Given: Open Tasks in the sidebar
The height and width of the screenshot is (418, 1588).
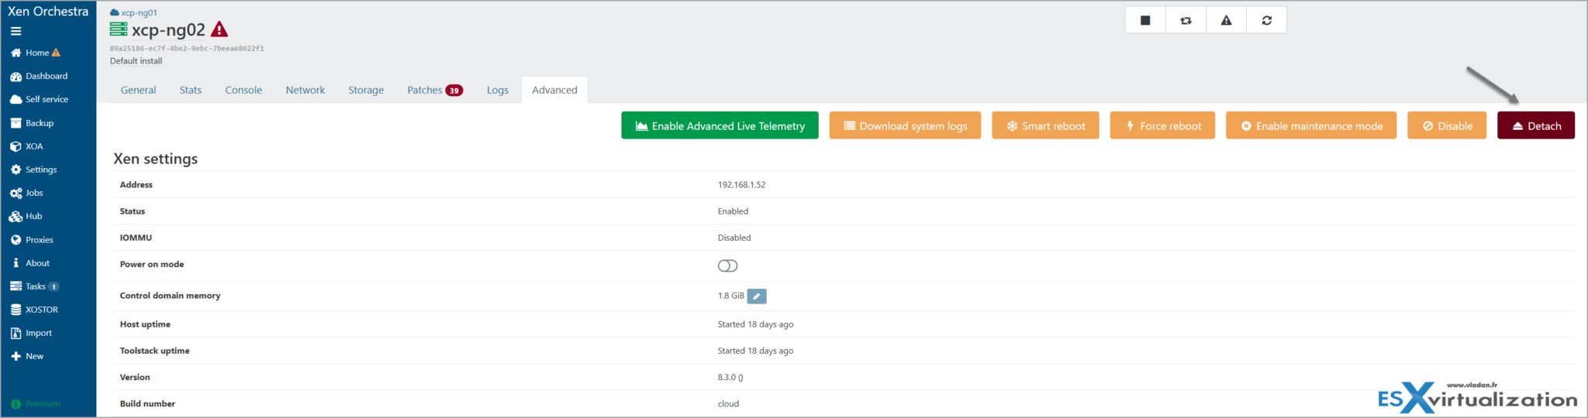Looking at the screenshot, I should (x=36, y=286).
